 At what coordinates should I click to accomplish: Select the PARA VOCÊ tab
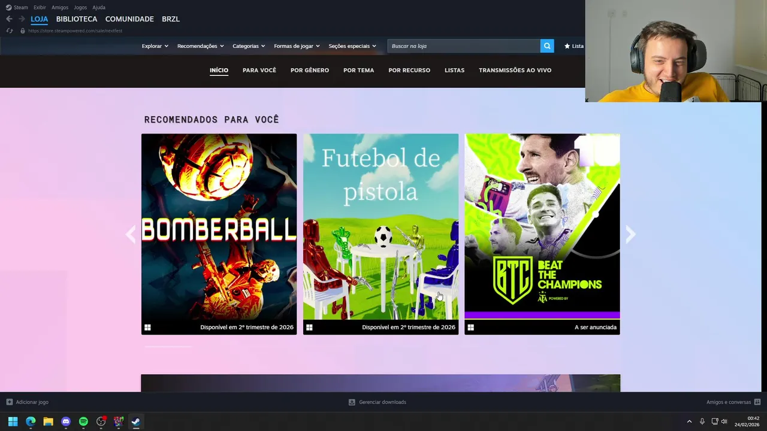point(259,70)
